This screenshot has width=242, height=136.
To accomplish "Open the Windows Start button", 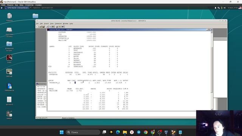I will tap(62, 132).
